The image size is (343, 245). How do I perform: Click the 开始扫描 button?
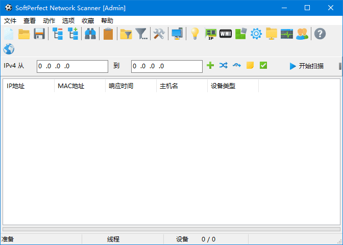pyautogui.click(x=306, y=66)
